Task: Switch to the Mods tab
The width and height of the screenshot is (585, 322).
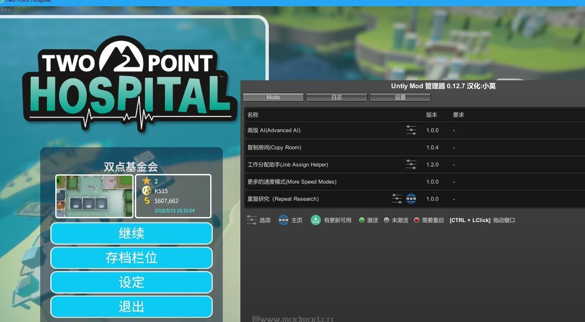Action: point(273,97)
